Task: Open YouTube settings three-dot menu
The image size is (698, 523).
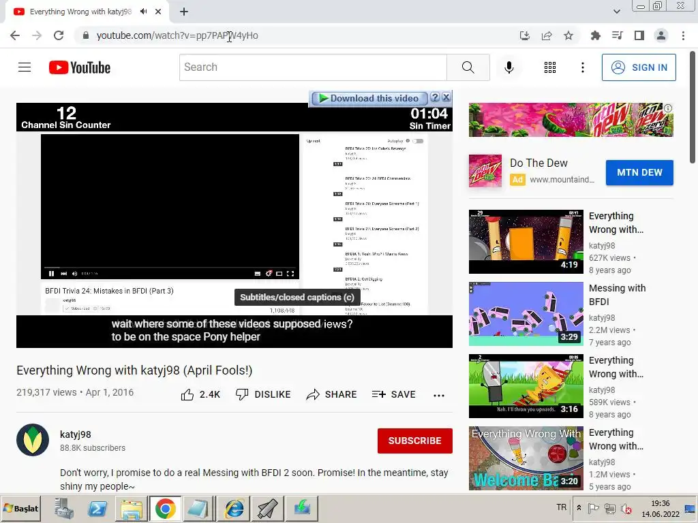Action: (582, 67)
